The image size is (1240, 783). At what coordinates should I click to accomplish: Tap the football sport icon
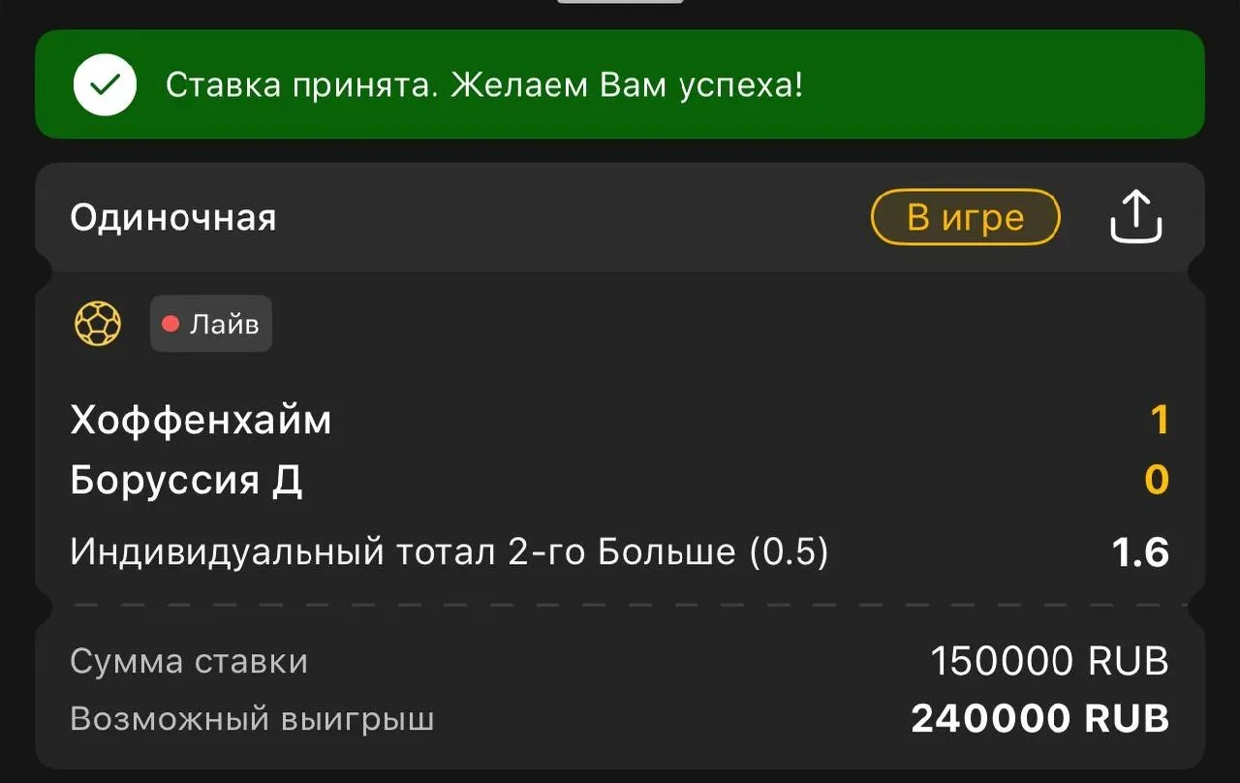[x=98, y=324]
